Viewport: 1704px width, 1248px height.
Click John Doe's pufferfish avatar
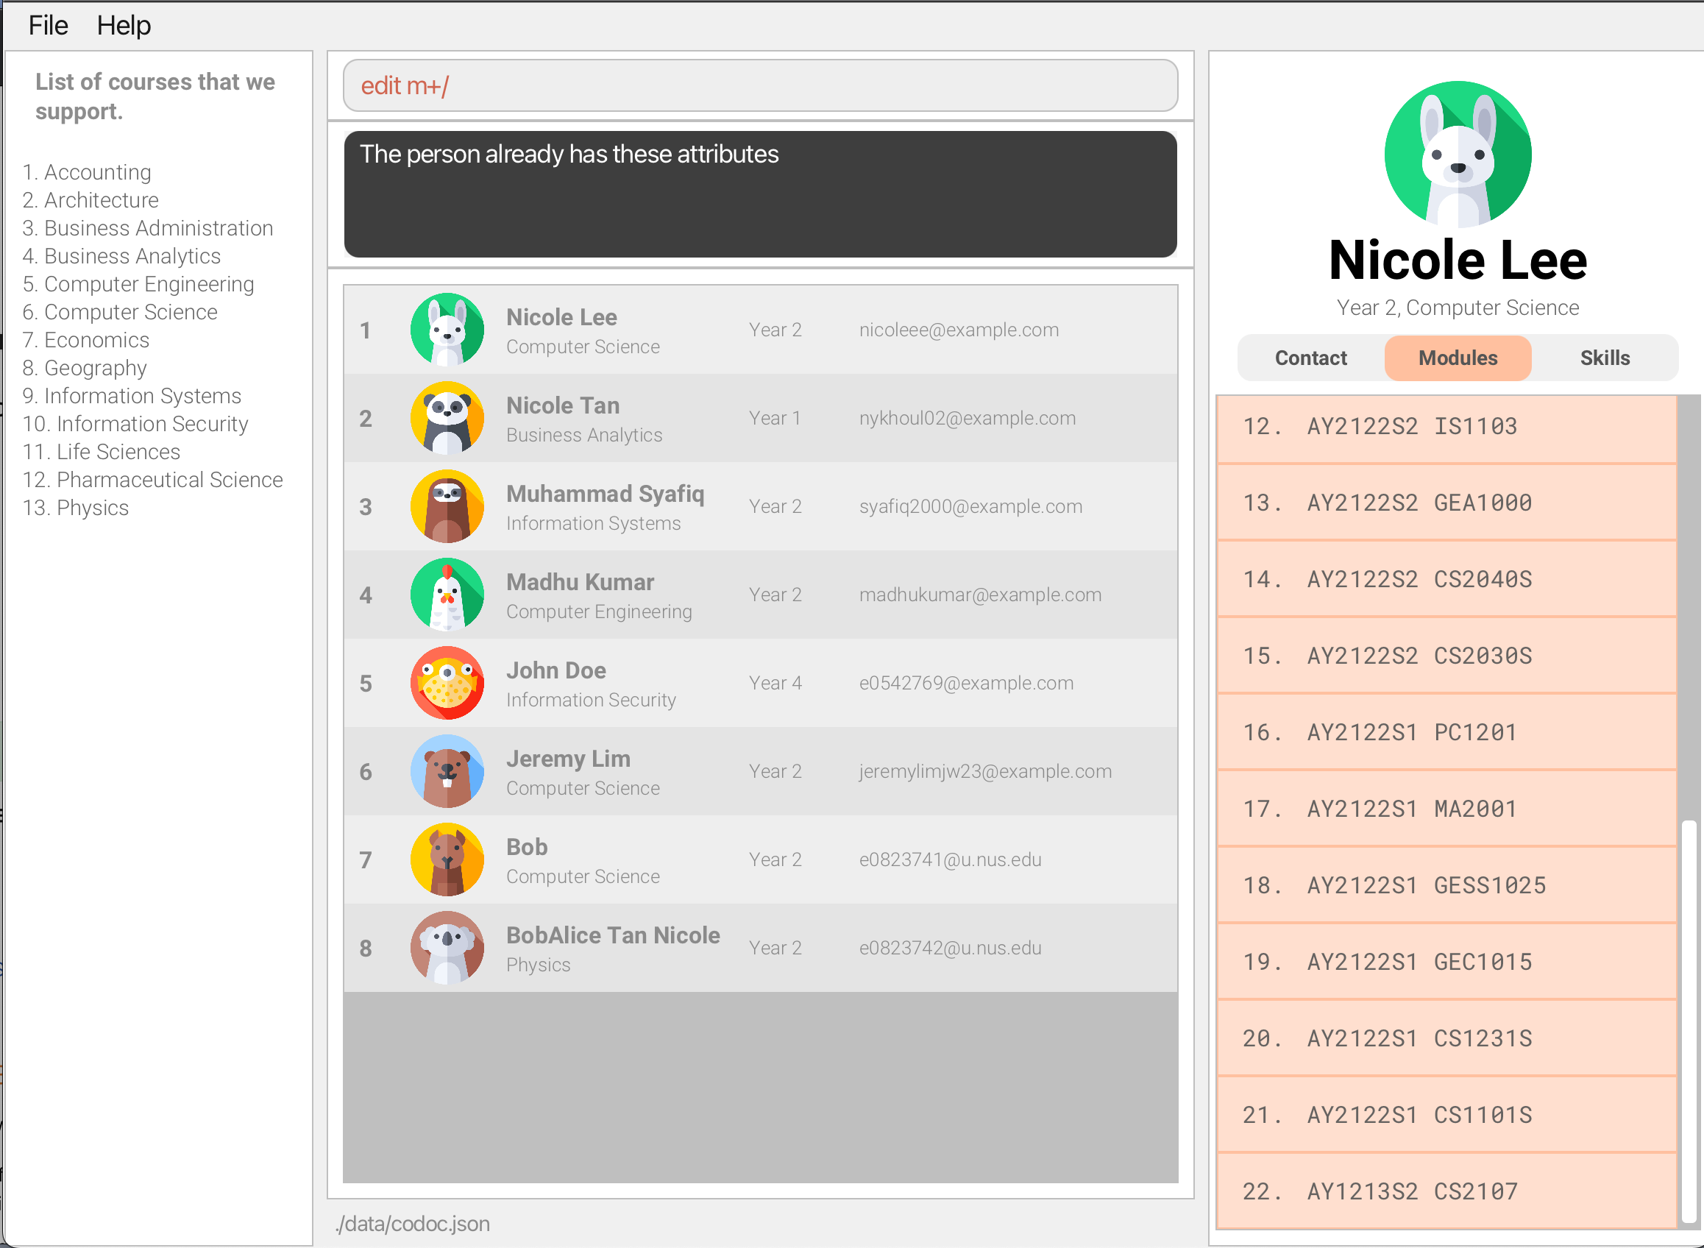point(447,683)
